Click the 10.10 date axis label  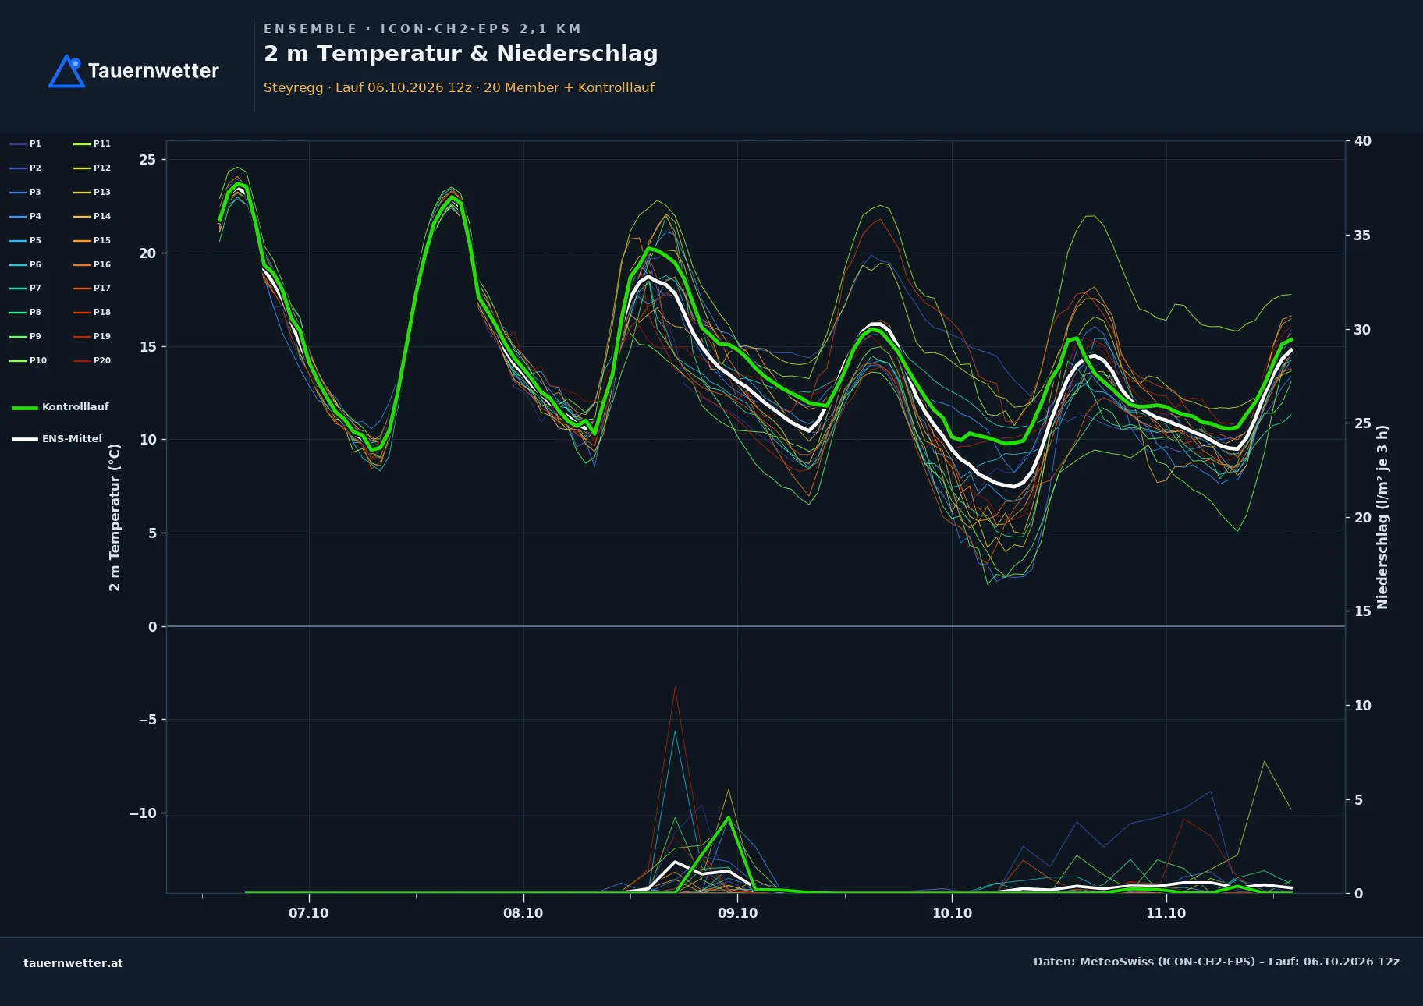coord(952,913)
